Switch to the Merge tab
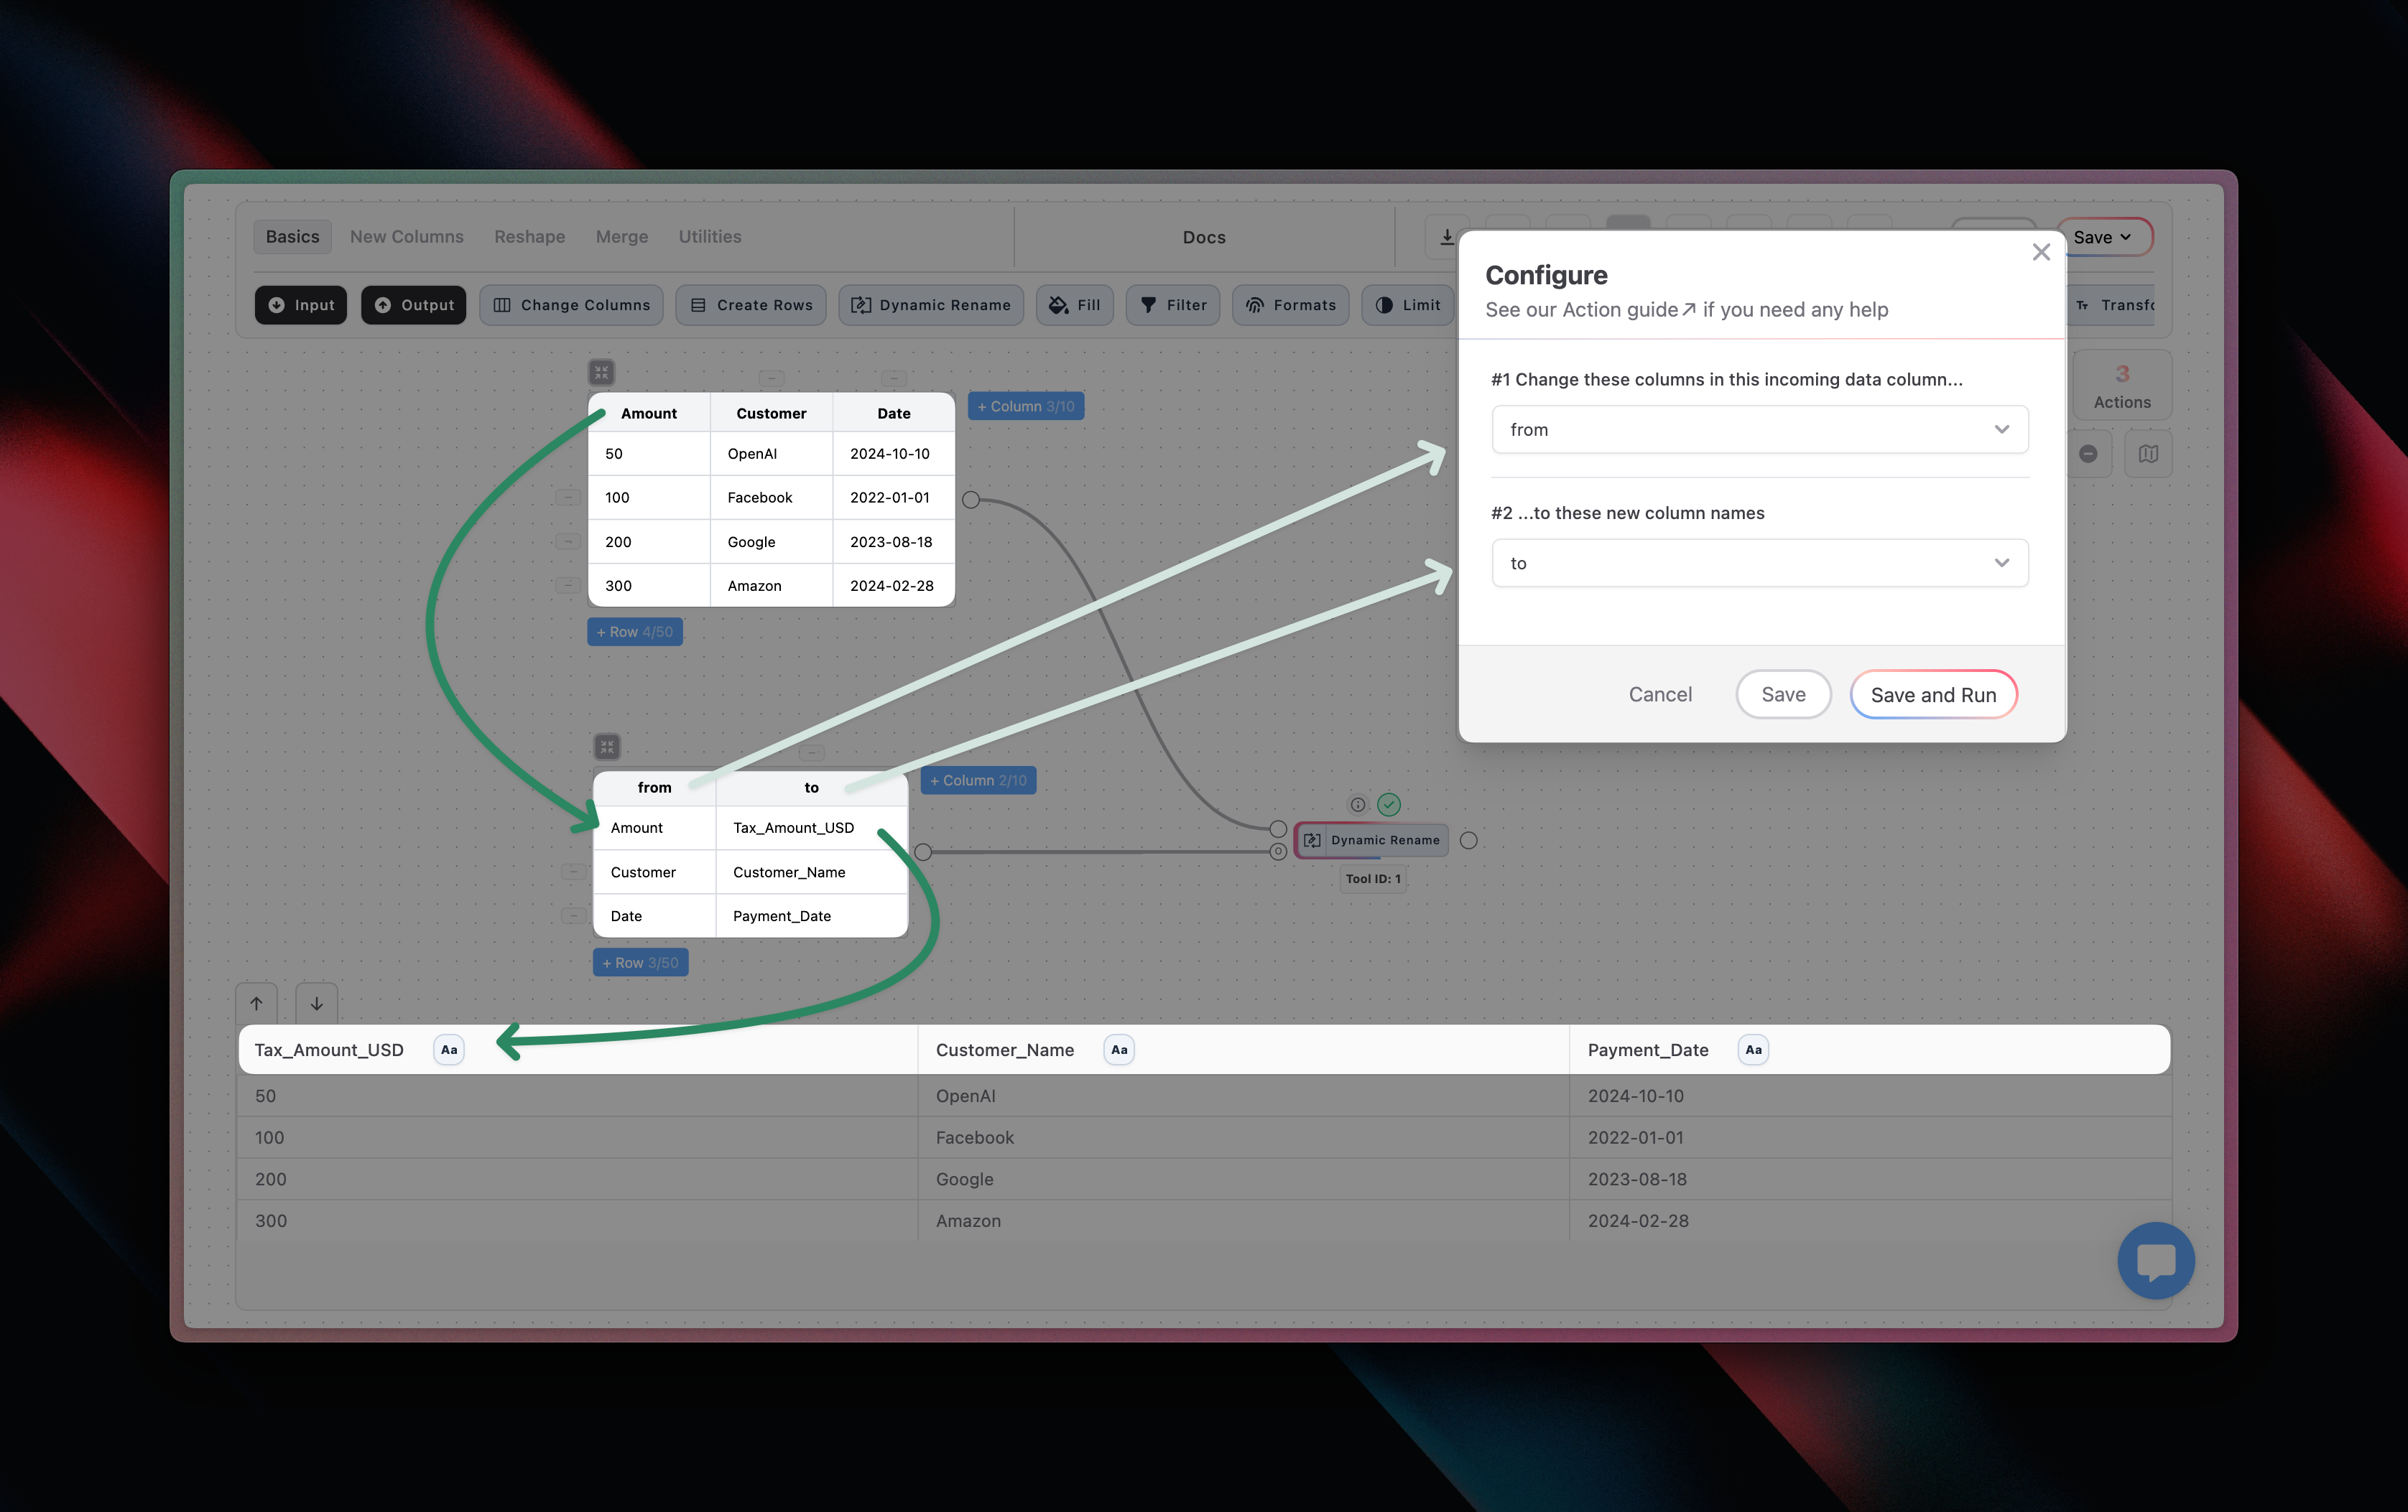 tap(622, 237)
